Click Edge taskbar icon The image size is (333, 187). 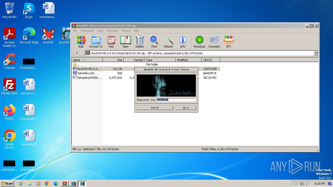[56, 184]
